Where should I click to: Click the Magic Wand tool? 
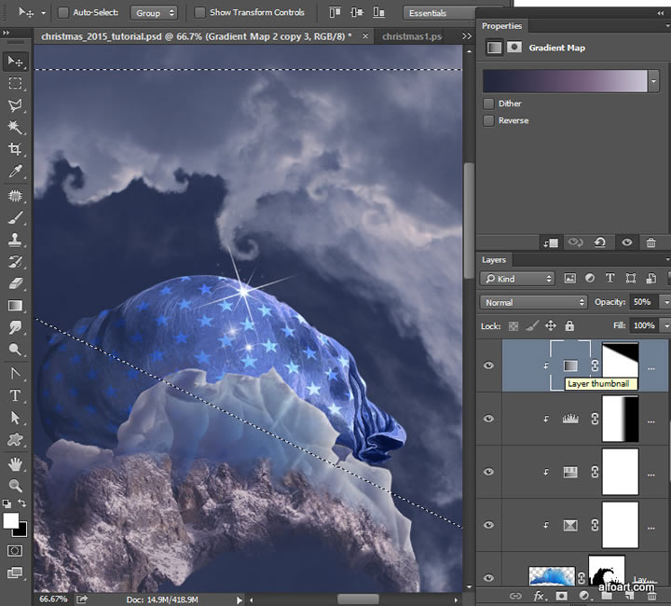[x=15, y=127]
